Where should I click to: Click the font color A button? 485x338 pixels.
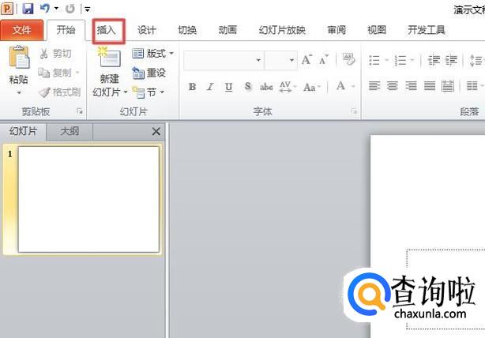341,85
